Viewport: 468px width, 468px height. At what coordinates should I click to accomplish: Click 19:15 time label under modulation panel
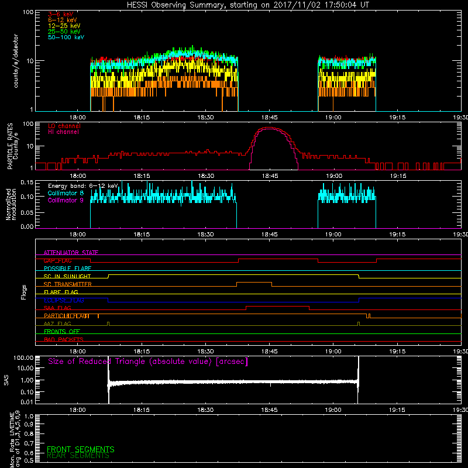click(397, 235)
